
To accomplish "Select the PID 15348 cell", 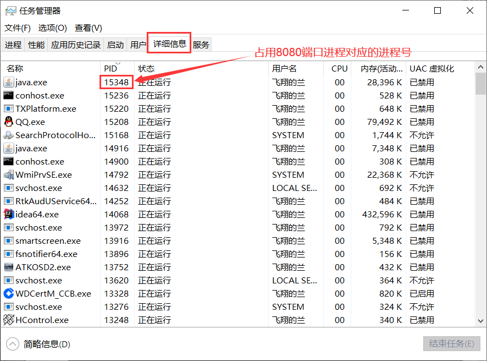I will [117, 82].
